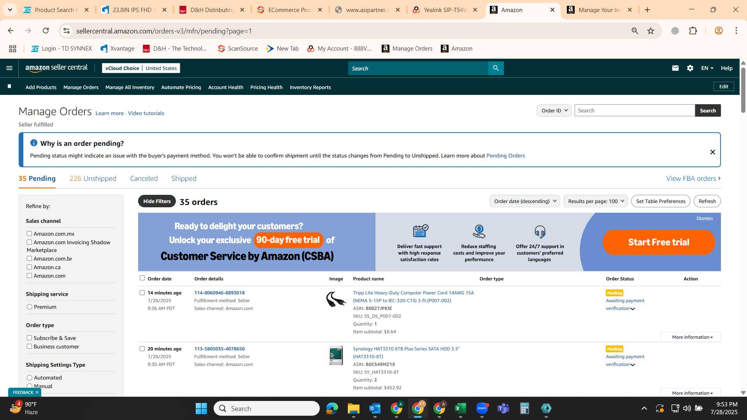
Task: Select order 113-5805035-4078650 checkbox
Action: [x=142, y=348]
